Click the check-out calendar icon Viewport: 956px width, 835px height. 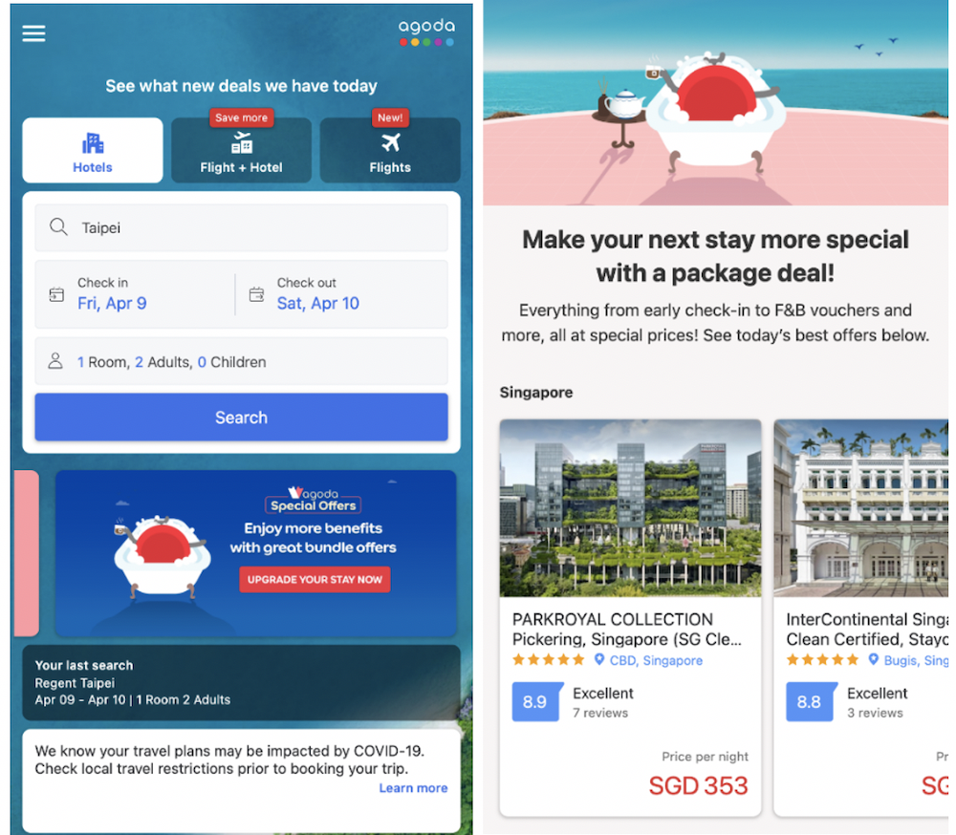click(256, 294)
